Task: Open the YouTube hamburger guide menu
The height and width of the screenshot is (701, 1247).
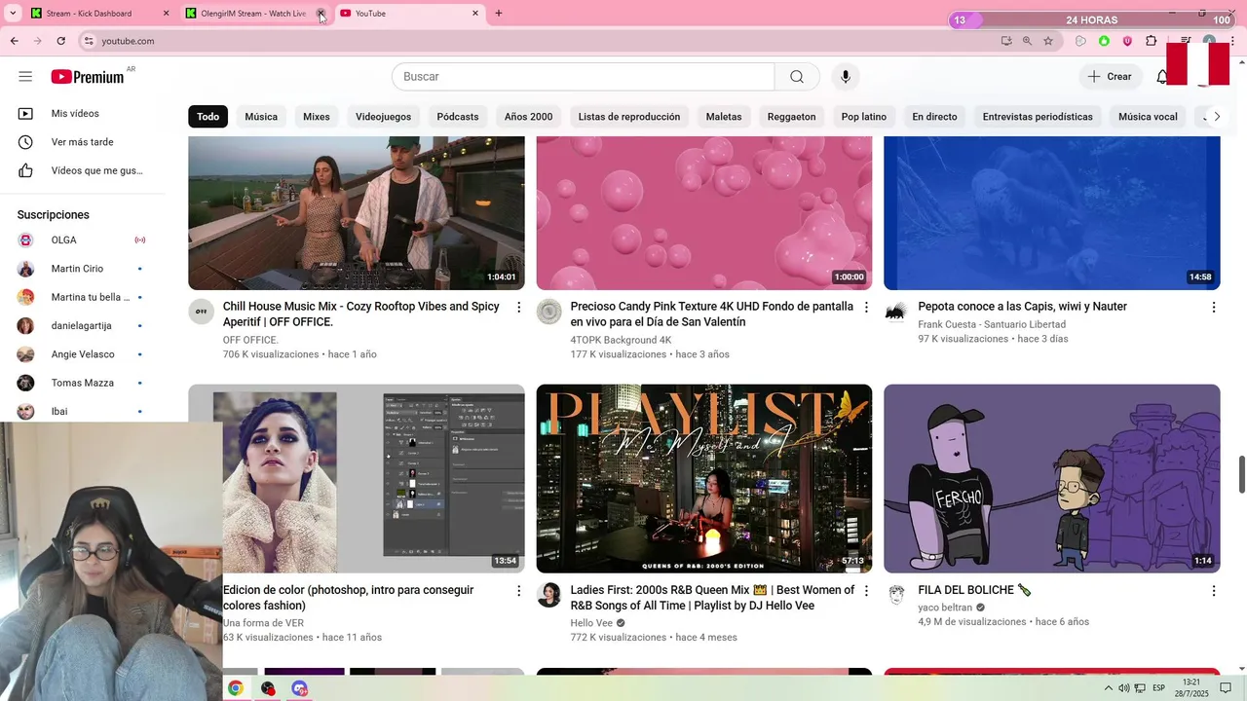Action: click(25, 77)
